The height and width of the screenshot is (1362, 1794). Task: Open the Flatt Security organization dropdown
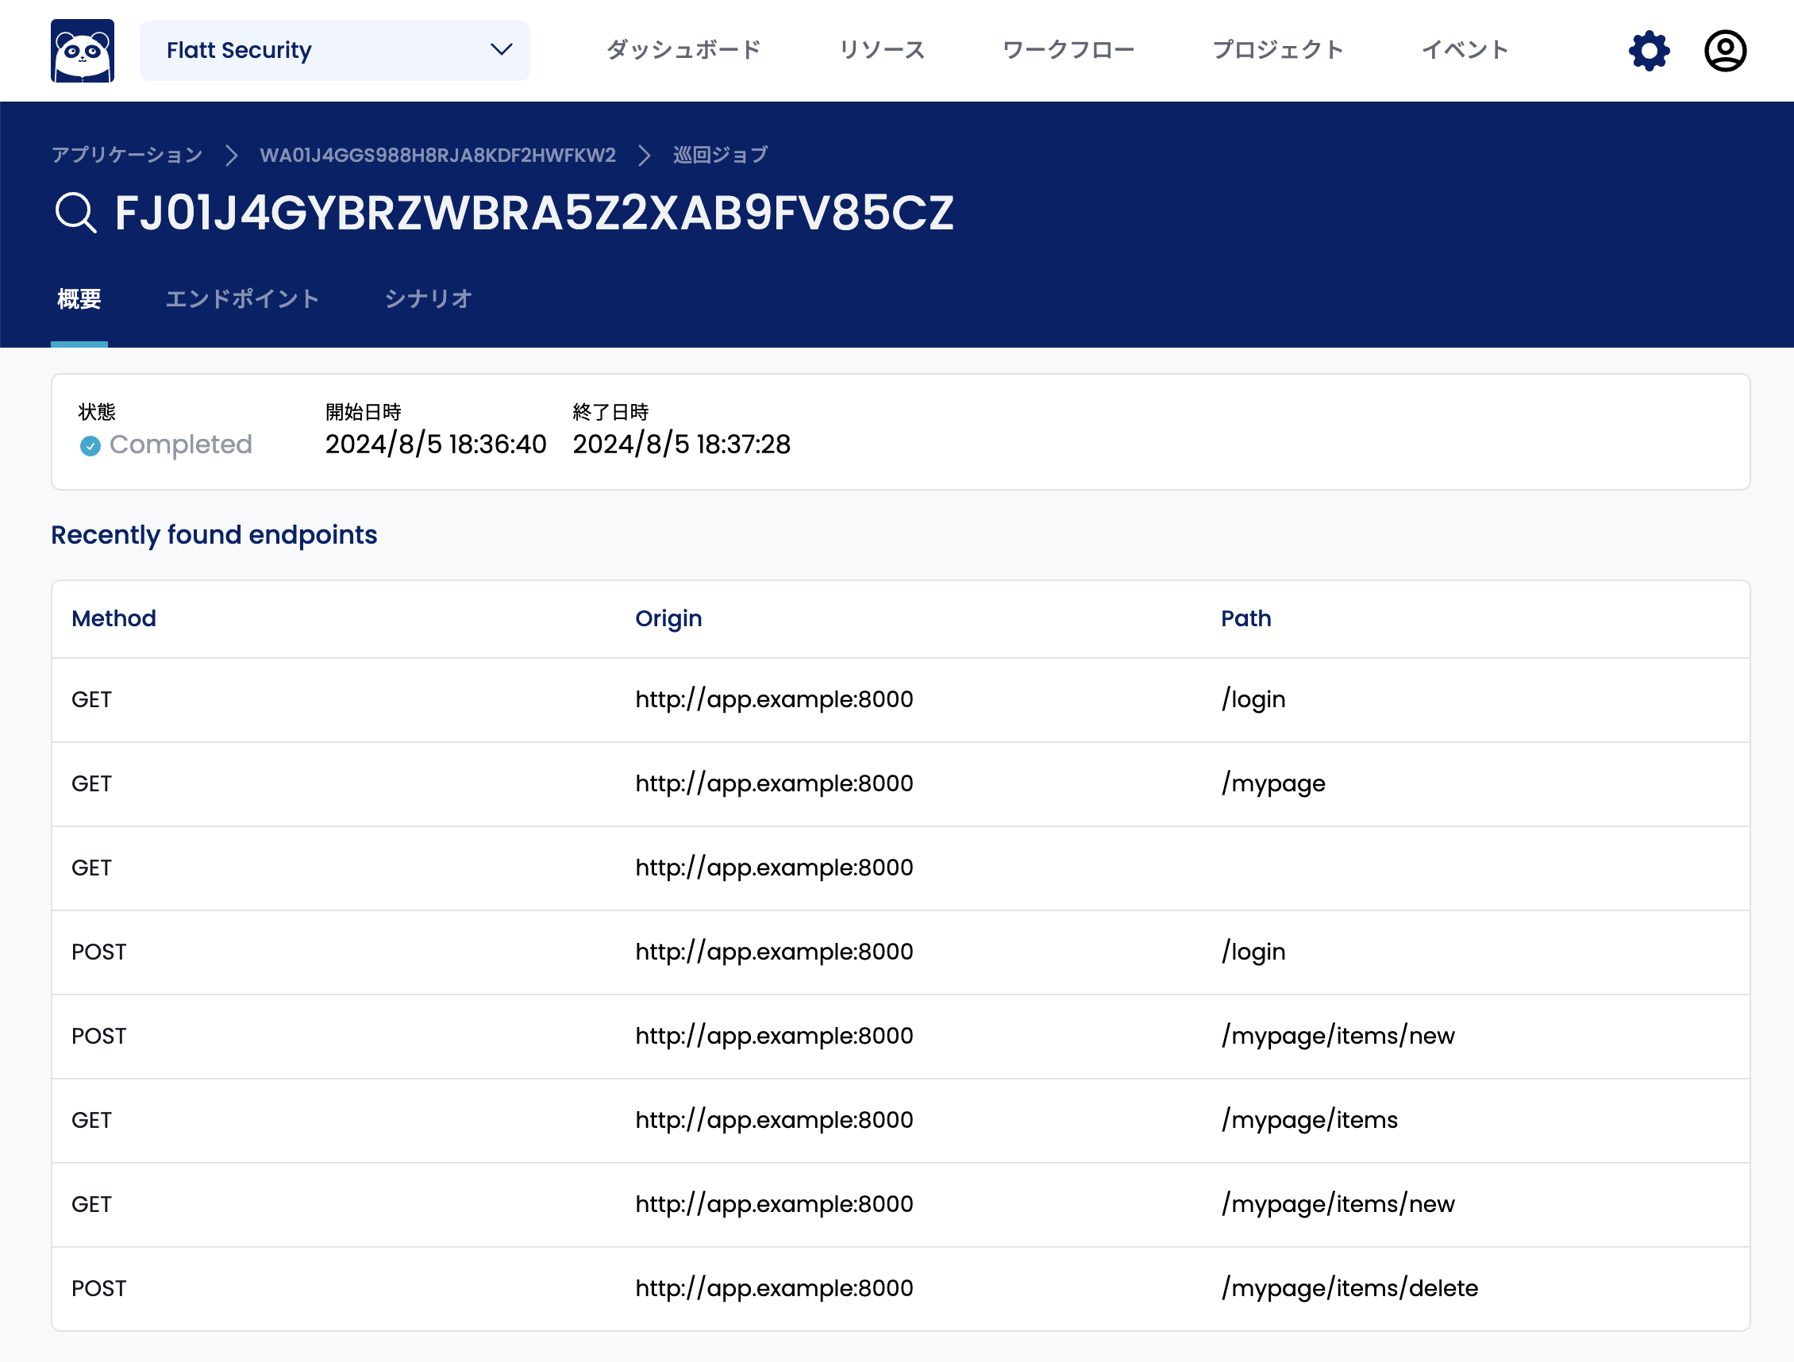[x=334, y=50]
